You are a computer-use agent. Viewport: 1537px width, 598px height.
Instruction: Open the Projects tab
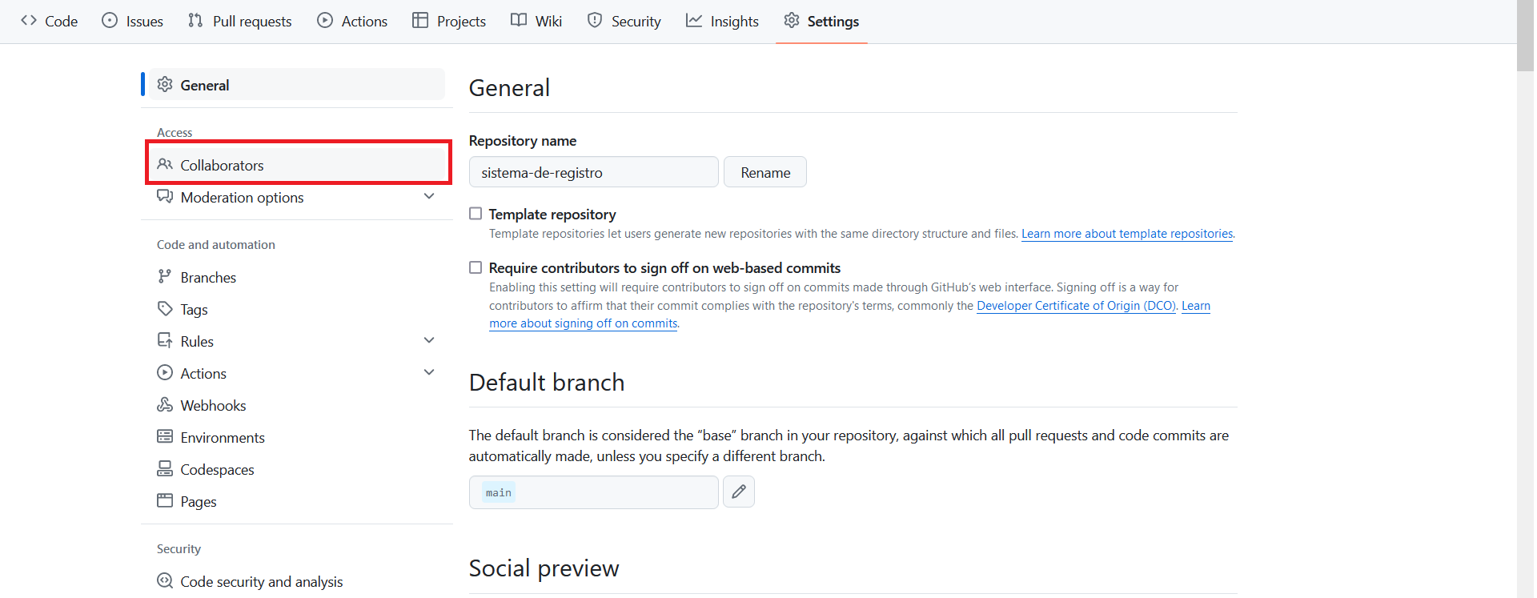coord(449,21)
